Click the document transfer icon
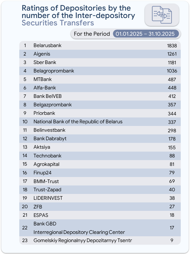The height and width of the screenshot is (254, 190). [162, 15]
